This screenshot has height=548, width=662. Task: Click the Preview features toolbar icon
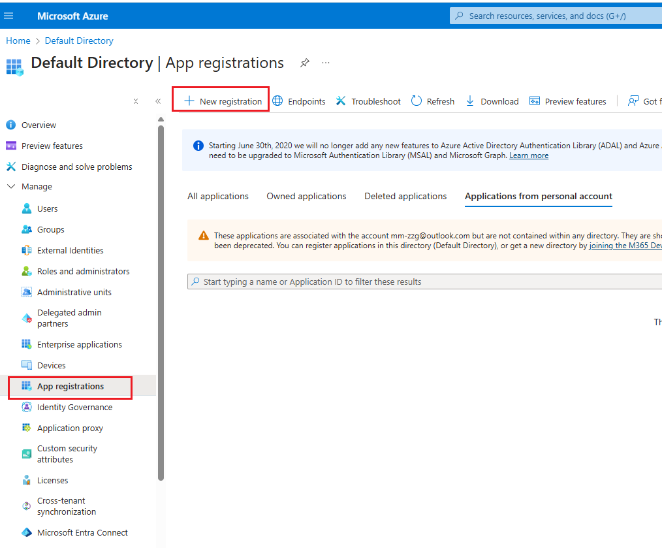click(x=535, y=101)
